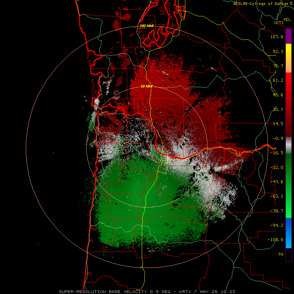The width and height of the screenshot is (294, 294).
Task: Click the gray zero-velocity segment of color bar
Action: 288,145
